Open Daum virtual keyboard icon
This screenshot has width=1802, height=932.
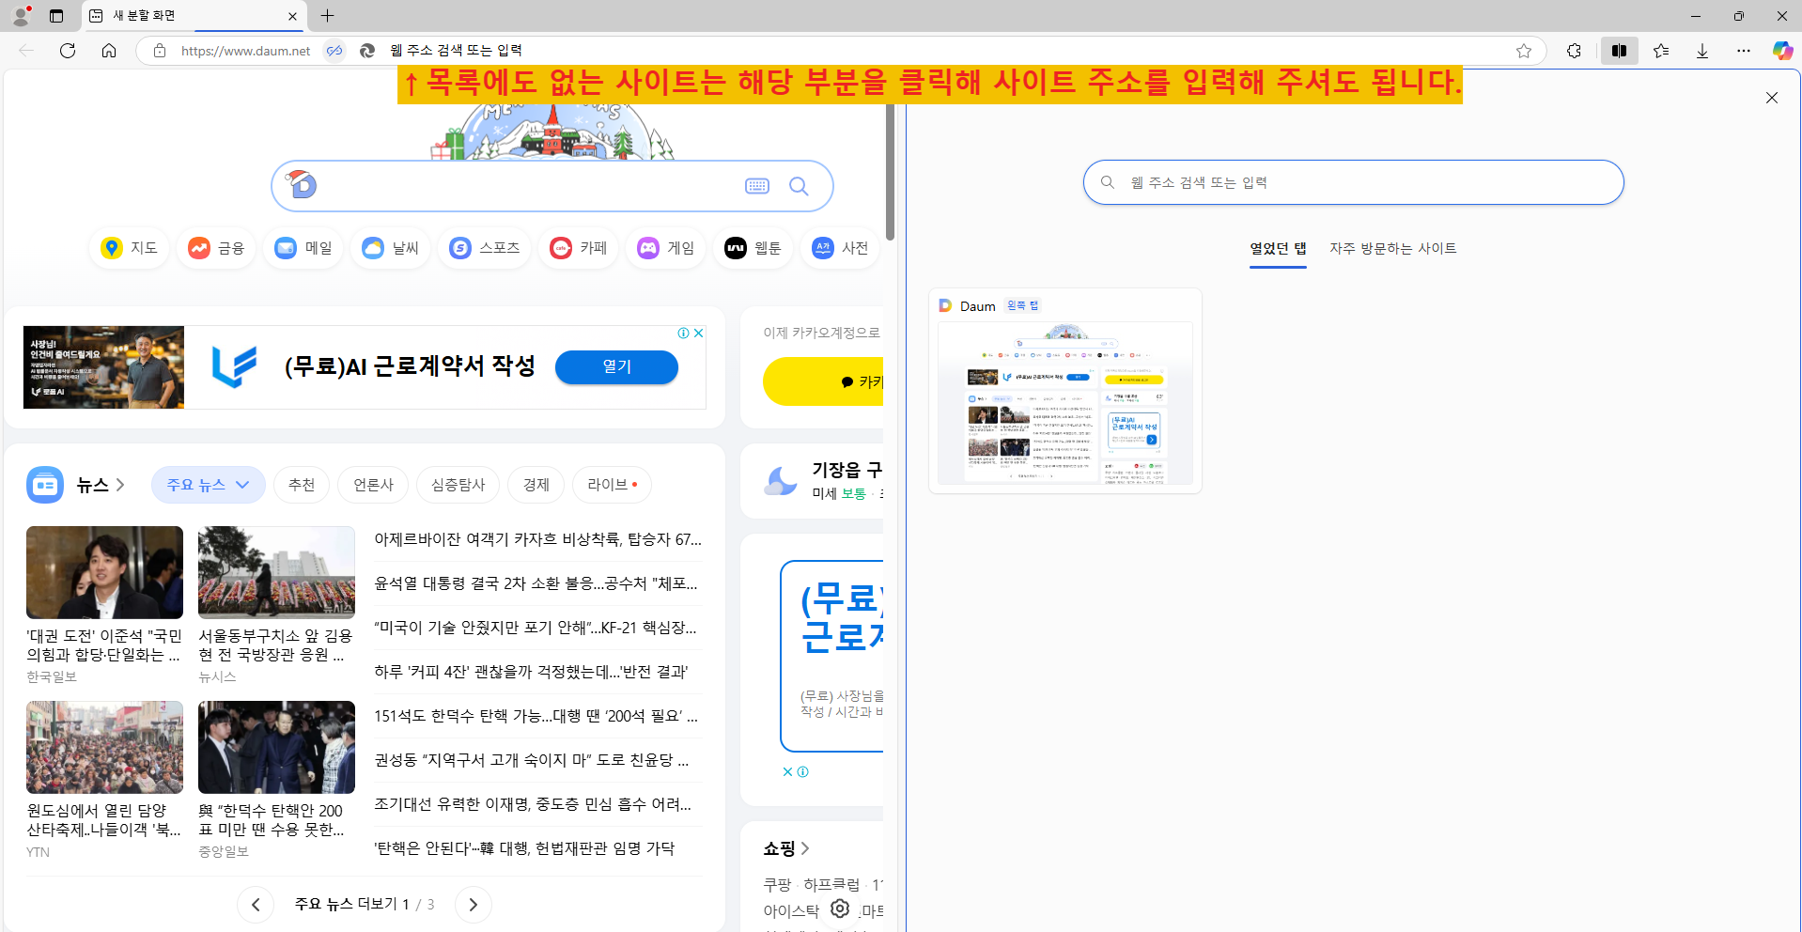point(757,186)
